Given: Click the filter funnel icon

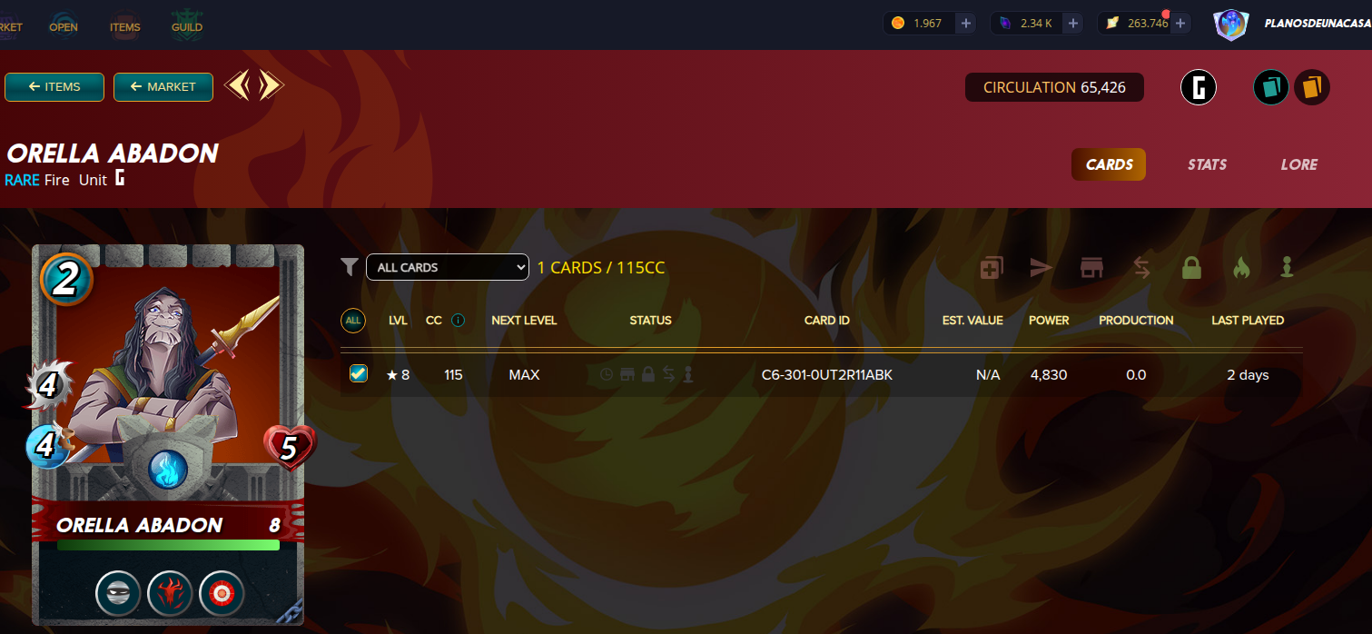Looking at the screenshot, I should 350,266.
